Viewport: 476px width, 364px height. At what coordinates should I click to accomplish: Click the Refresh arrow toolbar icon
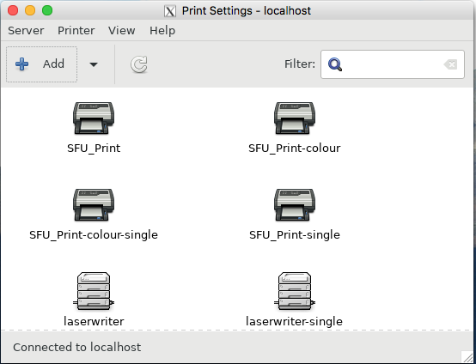coord(139,64)
